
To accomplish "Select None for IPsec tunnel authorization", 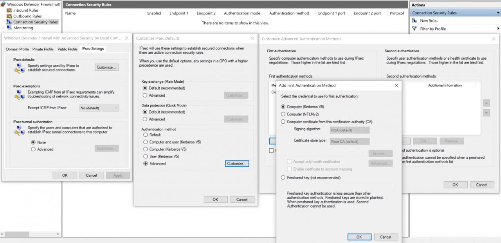I will coord(33,142).
